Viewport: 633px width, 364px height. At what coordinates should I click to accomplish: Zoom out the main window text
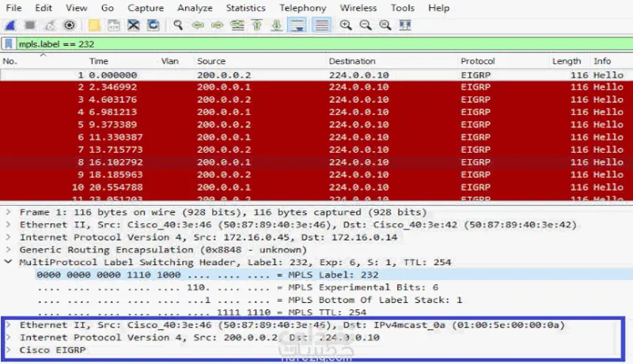(366, 25)
